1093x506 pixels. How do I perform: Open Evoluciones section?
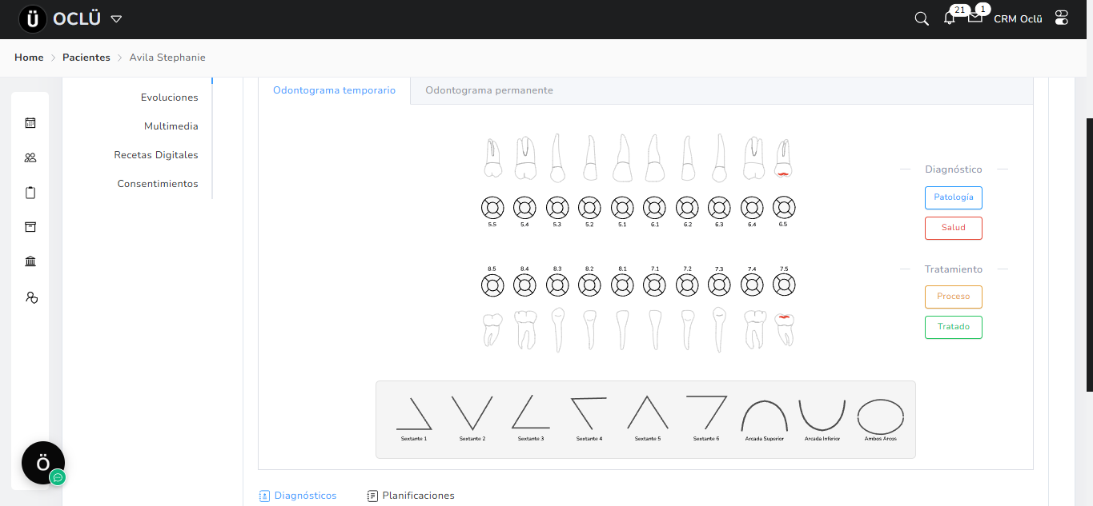(169, 98)
